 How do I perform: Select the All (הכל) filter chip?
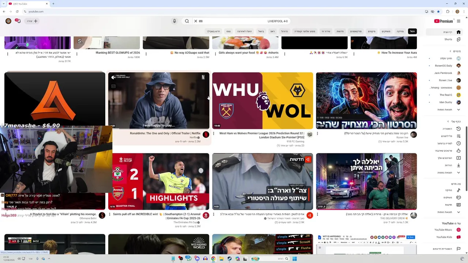coord(412,31)
